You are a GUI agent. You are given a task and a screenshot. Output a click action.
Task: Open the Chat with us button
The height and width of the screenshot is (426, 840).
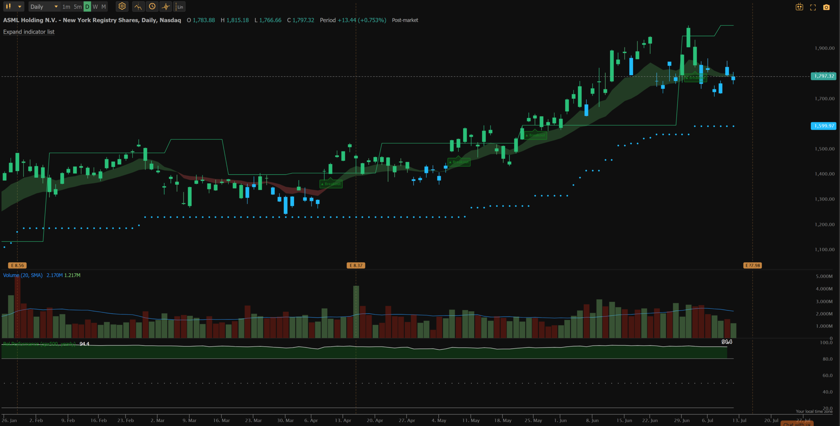(x=797, y=424)
